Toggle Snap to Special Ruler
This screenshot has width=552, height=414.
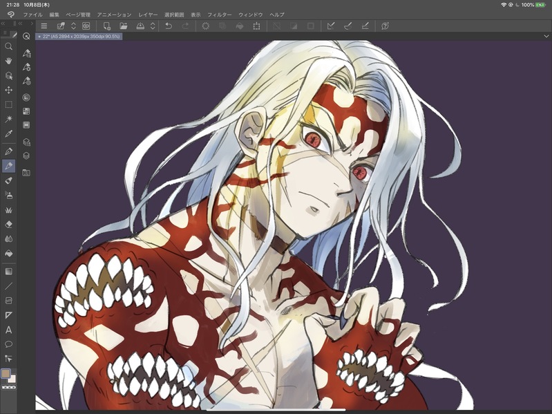point(348,26)
